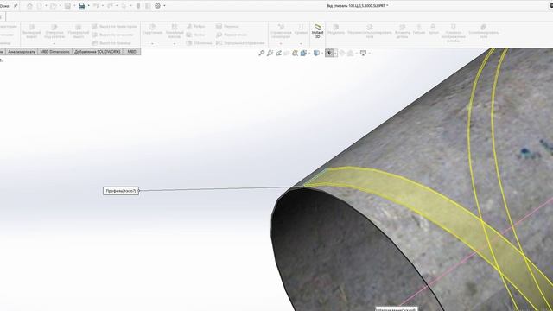
Task: Click the Zoom to Fit magnifier icon
Action: 261,53
